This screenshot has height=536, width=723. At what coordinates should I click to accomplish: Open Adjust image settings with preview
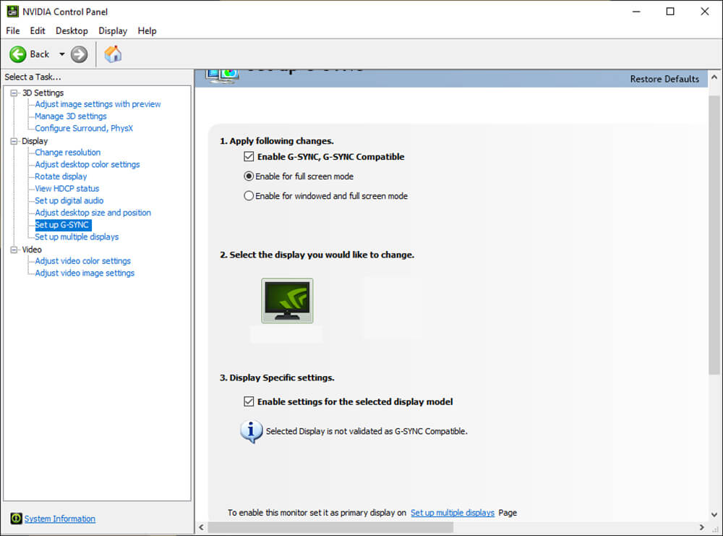click(x=98, y=104)
